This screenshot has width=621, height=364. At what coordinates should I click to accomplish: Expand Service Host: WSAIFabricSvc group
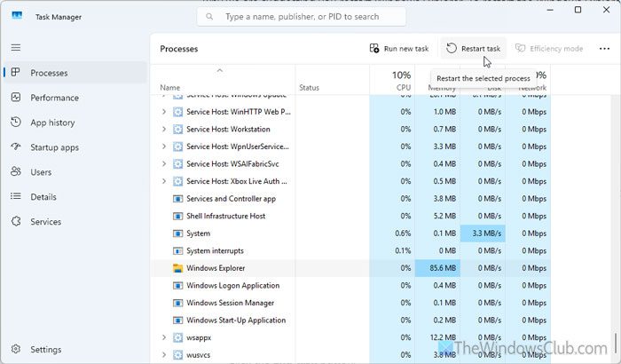164,163
